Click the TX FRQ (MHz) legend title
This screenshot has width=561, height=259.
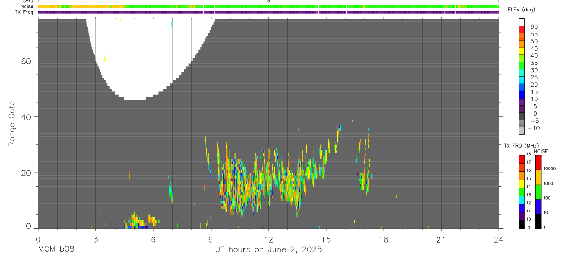pyautogui.click(x=519, y=146)
